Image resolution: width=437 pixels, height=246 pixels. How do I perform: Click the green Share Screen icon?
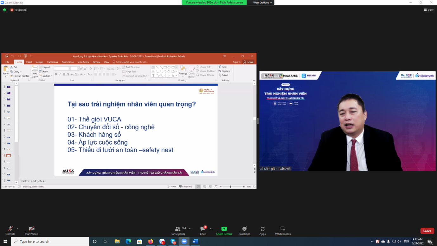click(224, 229)
